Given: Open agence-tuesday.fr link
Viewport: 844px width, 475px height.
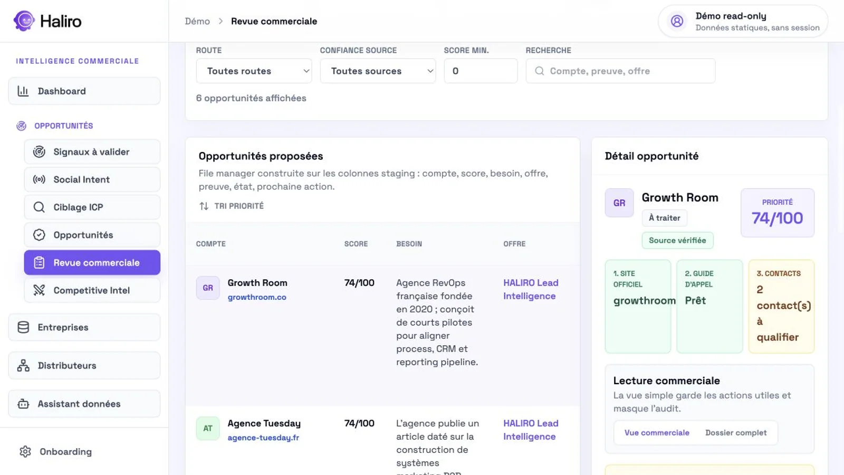Looking at the screenshot, I should click(263, 438).
